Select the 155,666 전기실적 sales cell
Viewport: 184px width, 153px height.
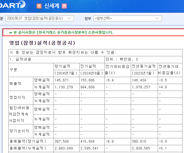[x=92, y=80]
